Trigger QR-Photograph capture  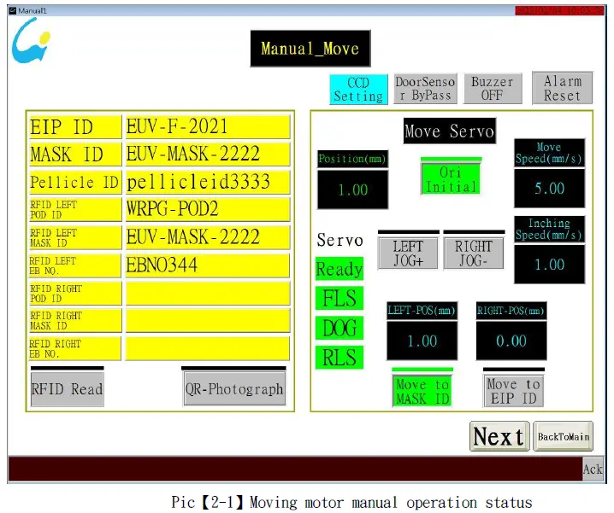coord(234,388)
